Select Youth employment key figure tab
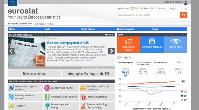The width and height of the screenshot is (199, 110). (x=125, y=63)
